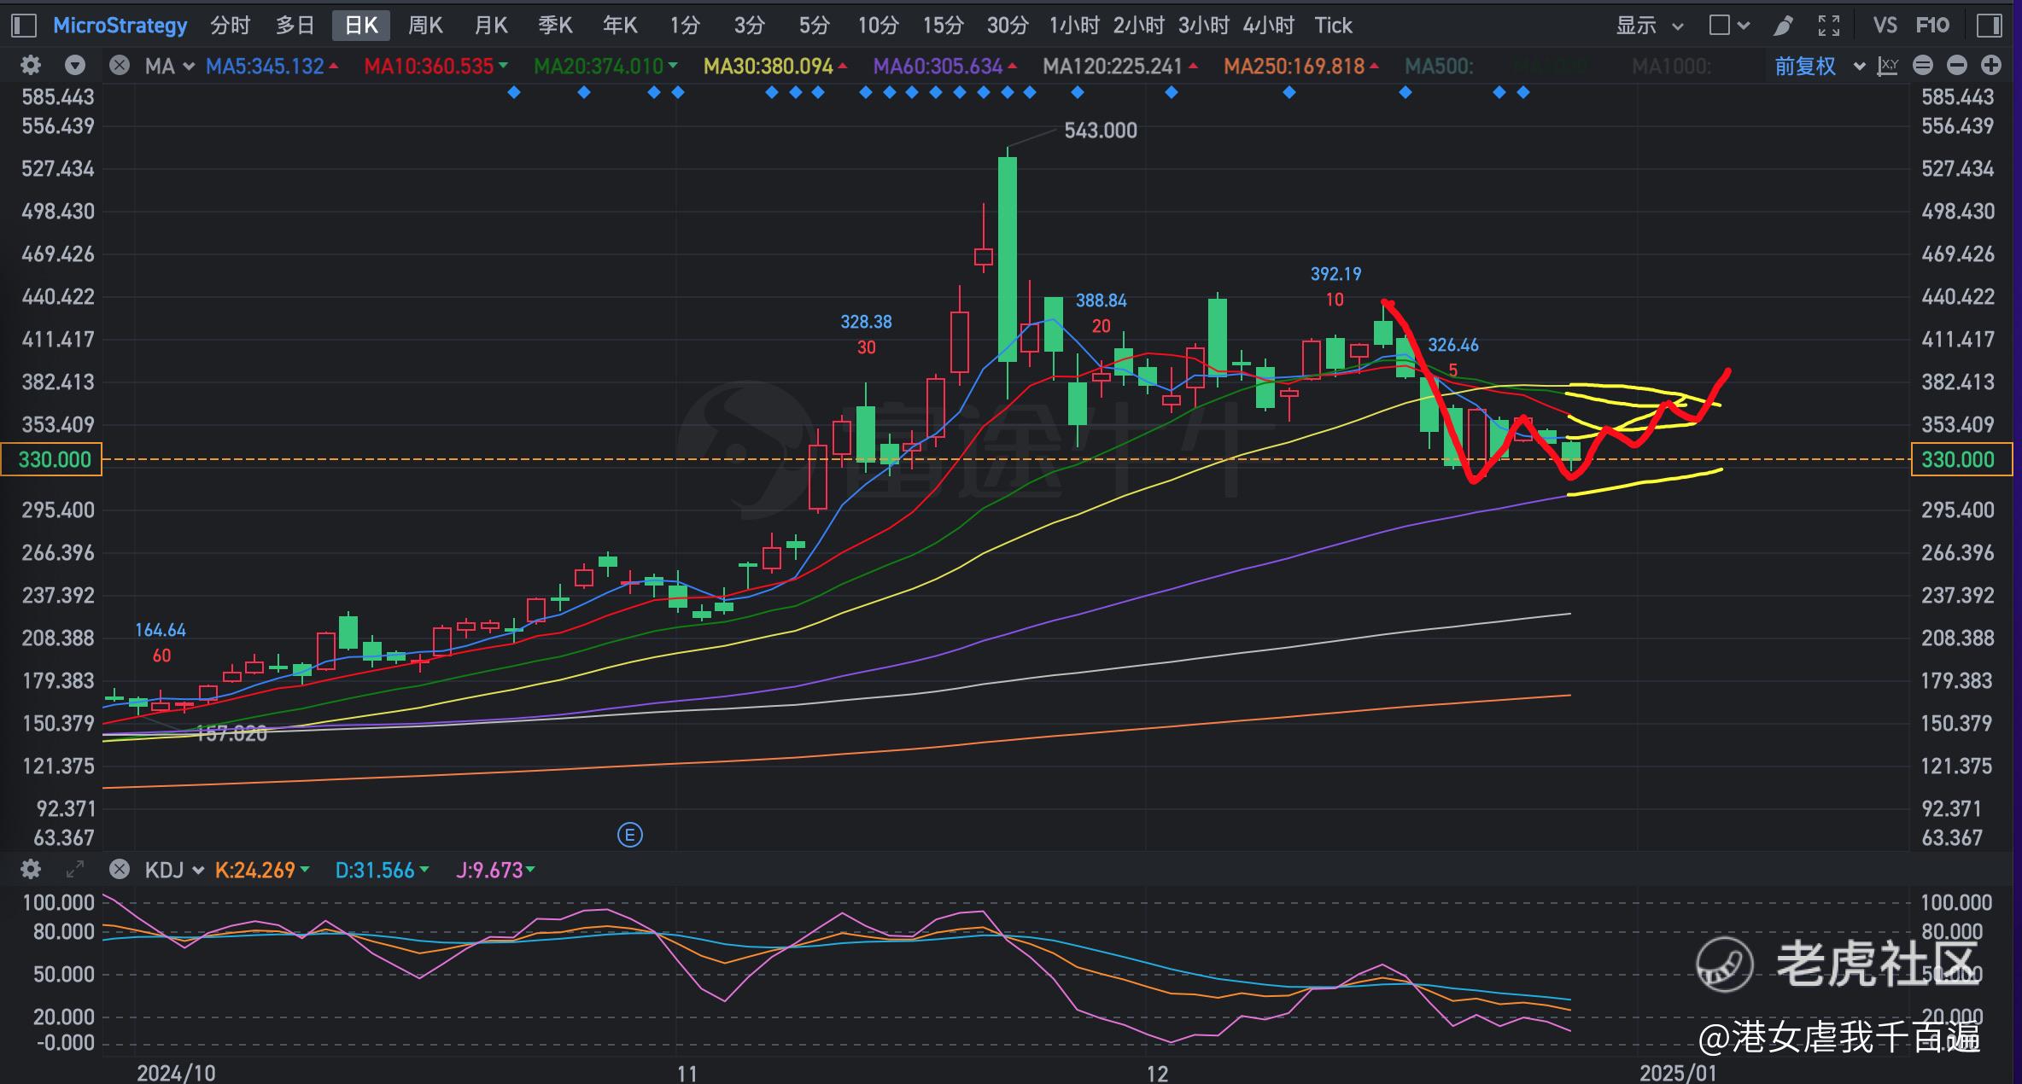Image resolution: width=2022 pixels, height=1084 pixels.
Task: Switch to 分时 intraday chart
Action: (230, 26)
